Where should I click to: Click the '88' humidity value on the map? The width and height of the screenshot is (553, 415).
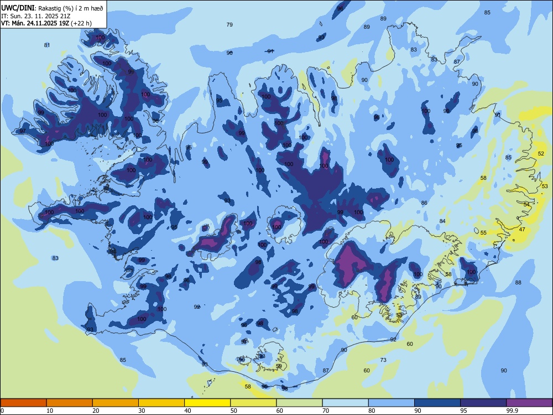point(518,283)
